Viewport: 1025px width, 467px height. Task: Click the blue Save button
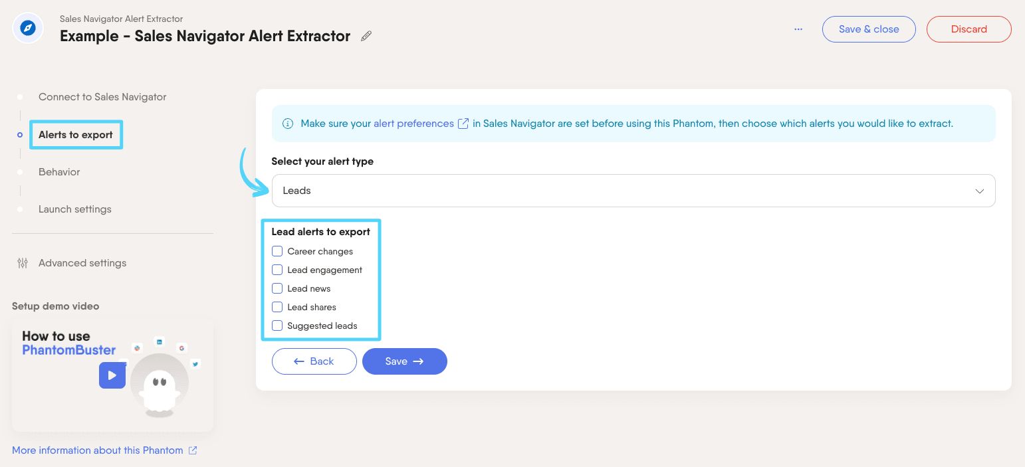point(404,361)
